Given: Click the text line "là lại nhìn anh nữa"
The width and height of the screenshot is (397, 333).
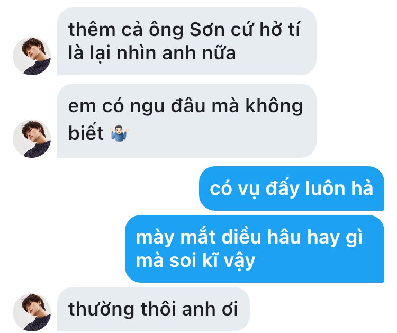Looking at the screenshot, I should click(152, 53).
